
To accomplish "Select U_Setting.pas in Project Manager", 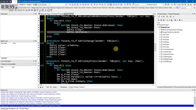I will pyautogui.click(x=167, y=57).
